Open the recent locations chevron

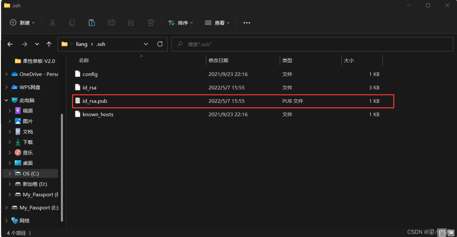[x=37, y=44]
